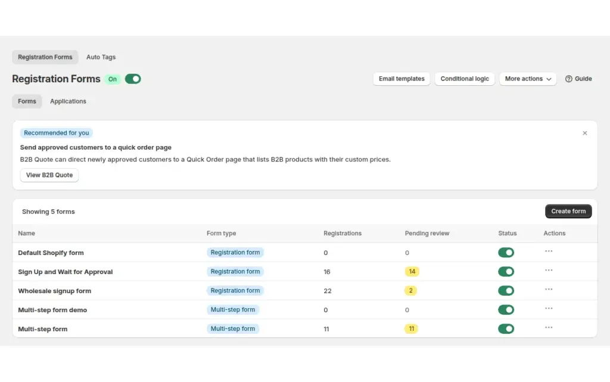Viewport: 610px width, 382px height.
Task: Click the Create form button
Action: click(x=568, y=211)
